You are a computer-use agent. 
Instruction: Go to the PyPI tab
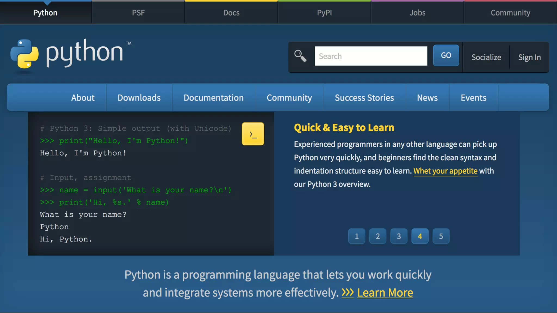point(324,13)
